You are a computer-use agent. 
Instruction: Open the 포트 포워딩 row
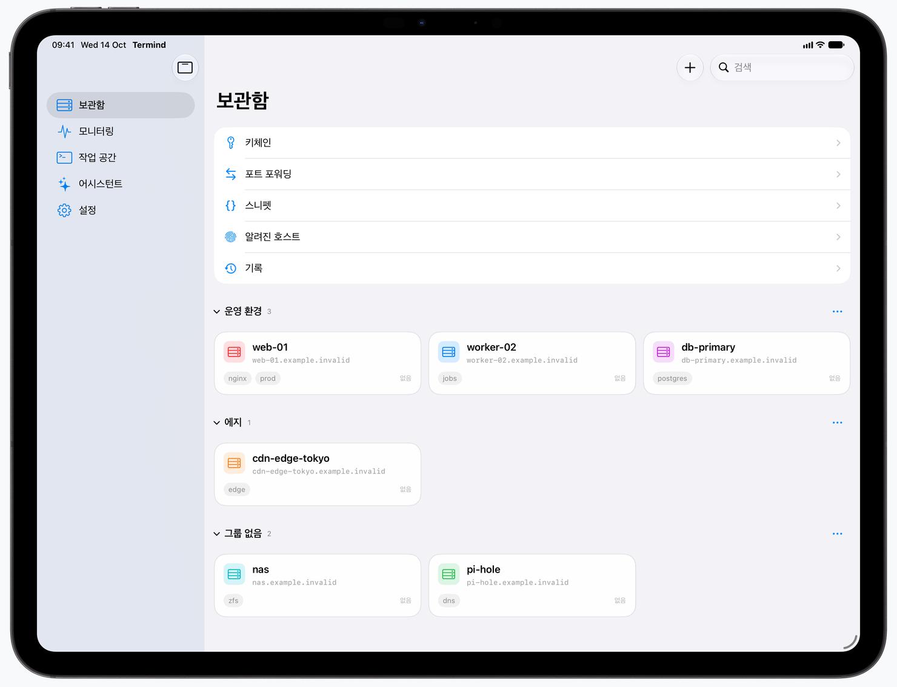tap(532, 174)
